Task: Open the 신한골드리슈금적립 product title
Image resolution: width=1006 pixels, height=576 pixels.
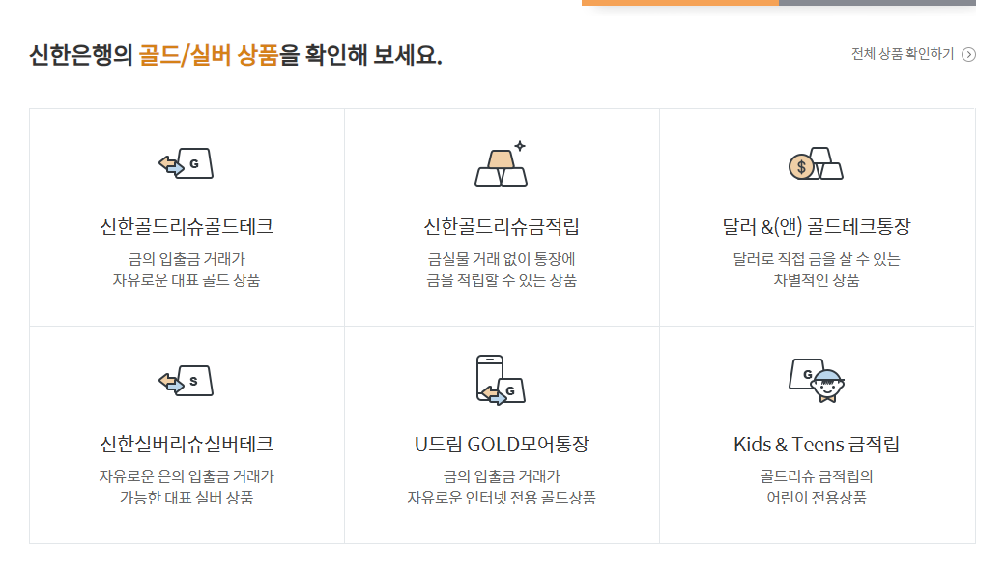Action: [x=502, y=226]
